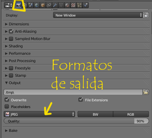Open the Texture checkerboard tab
Screen dimensions: 152x138
73,5
